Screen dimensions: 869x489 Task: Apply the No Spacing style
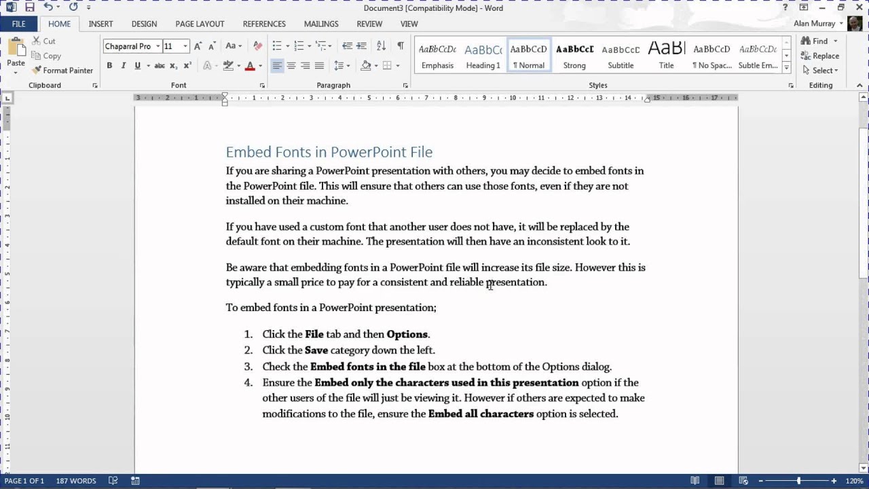(711, 56)
